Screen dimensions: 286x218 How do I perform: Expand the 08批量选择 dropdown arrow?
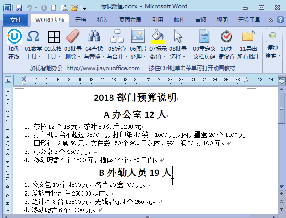tap(184, 57)
